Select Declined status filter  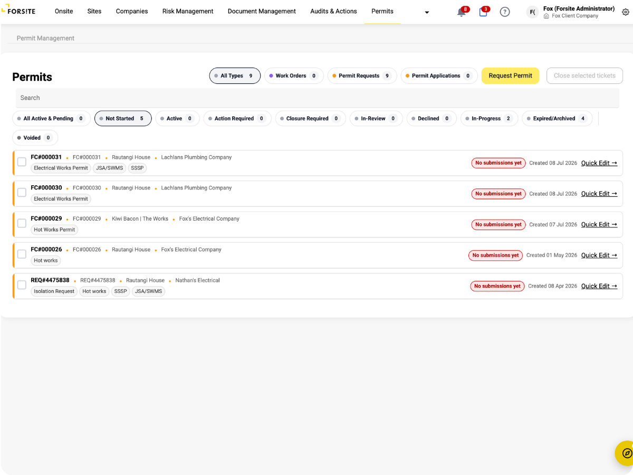[x=431, y=118]
